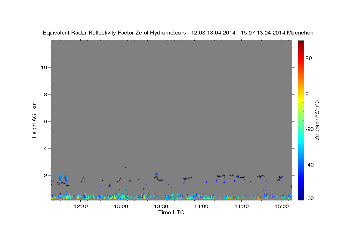The width and height of the screenshot is (361, 240).
Task: Click the height axis label '6'
Action: [45, 121]
